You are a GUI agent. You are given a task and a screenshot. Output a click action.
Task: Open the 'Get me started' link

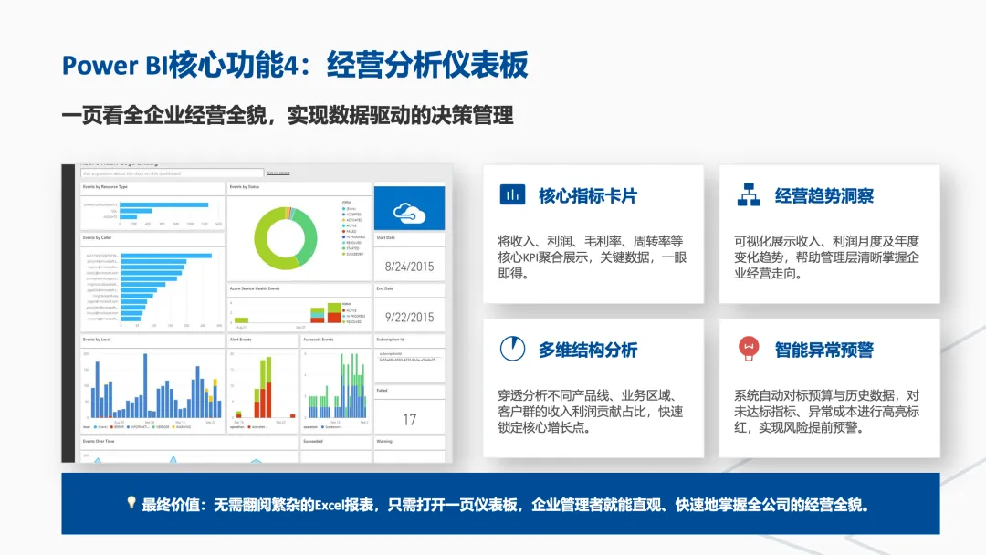(x=278, y=173)
